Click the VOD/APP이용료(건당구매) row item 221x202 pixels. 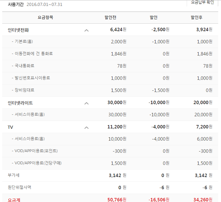(x=38, y=163)
